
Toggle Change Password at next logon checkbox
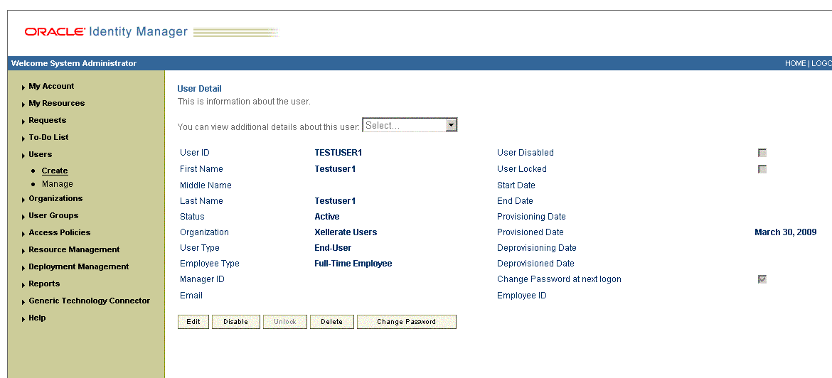coord(762,279)
